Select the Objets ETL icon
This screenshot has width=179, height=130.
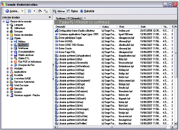pyautogui.click(x=15, y=58)
